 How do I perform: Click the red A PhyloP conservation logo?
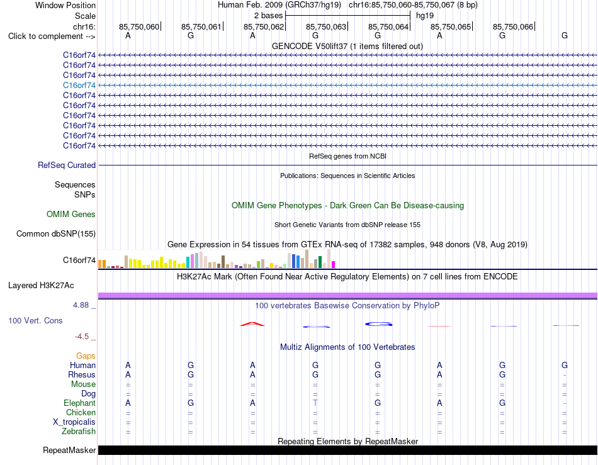(252, 324)
